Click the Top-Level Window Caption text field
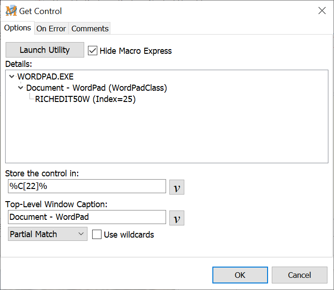Screen dimensions: 334x290 [x=87, y=217]
